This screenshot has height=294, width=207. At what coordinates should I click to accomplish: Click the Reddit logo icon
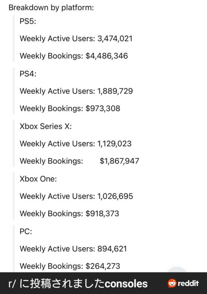tap(172, 283)
